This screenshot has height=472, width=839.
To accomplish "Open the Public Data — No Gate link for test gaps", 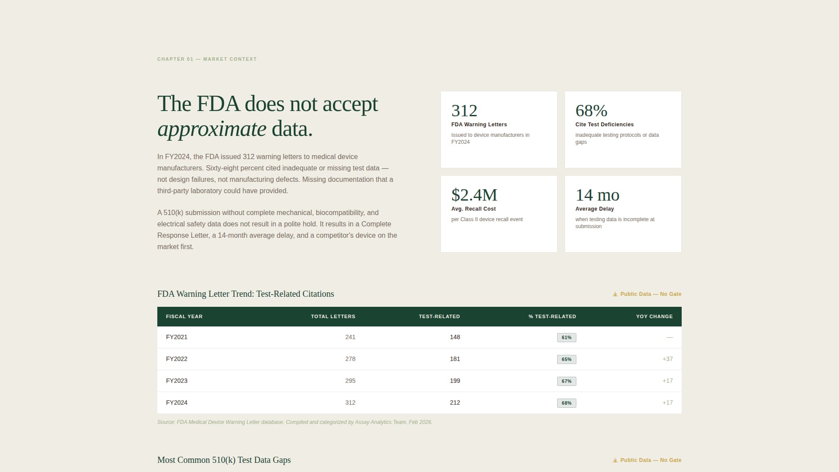I will [x=651, y=460].
